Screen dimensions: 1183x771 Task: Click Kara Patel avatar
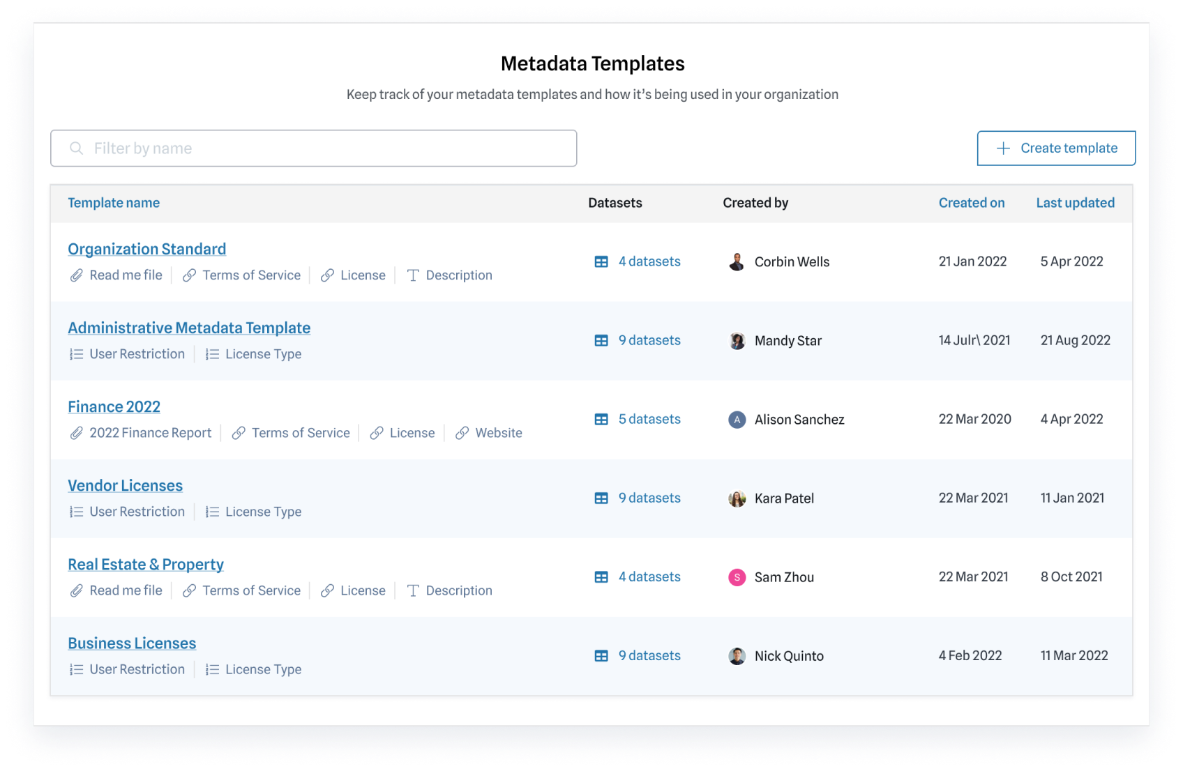pos(737,498)
